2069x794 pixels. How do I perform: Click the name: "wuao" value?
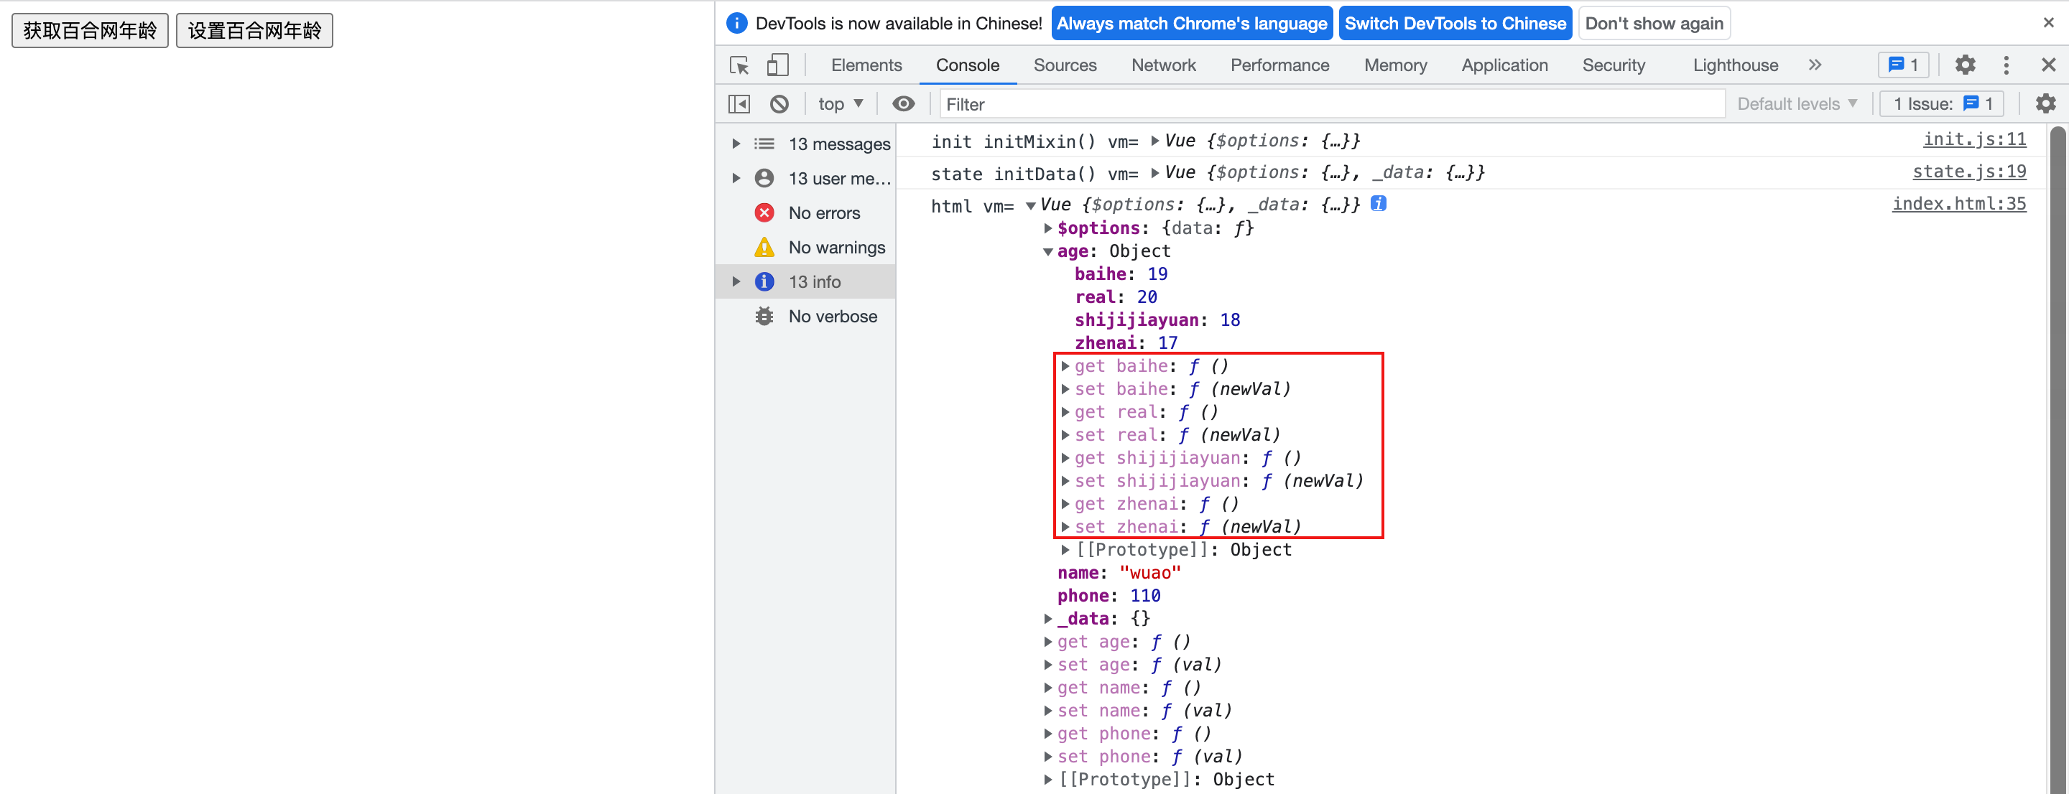coord(1150,573)
